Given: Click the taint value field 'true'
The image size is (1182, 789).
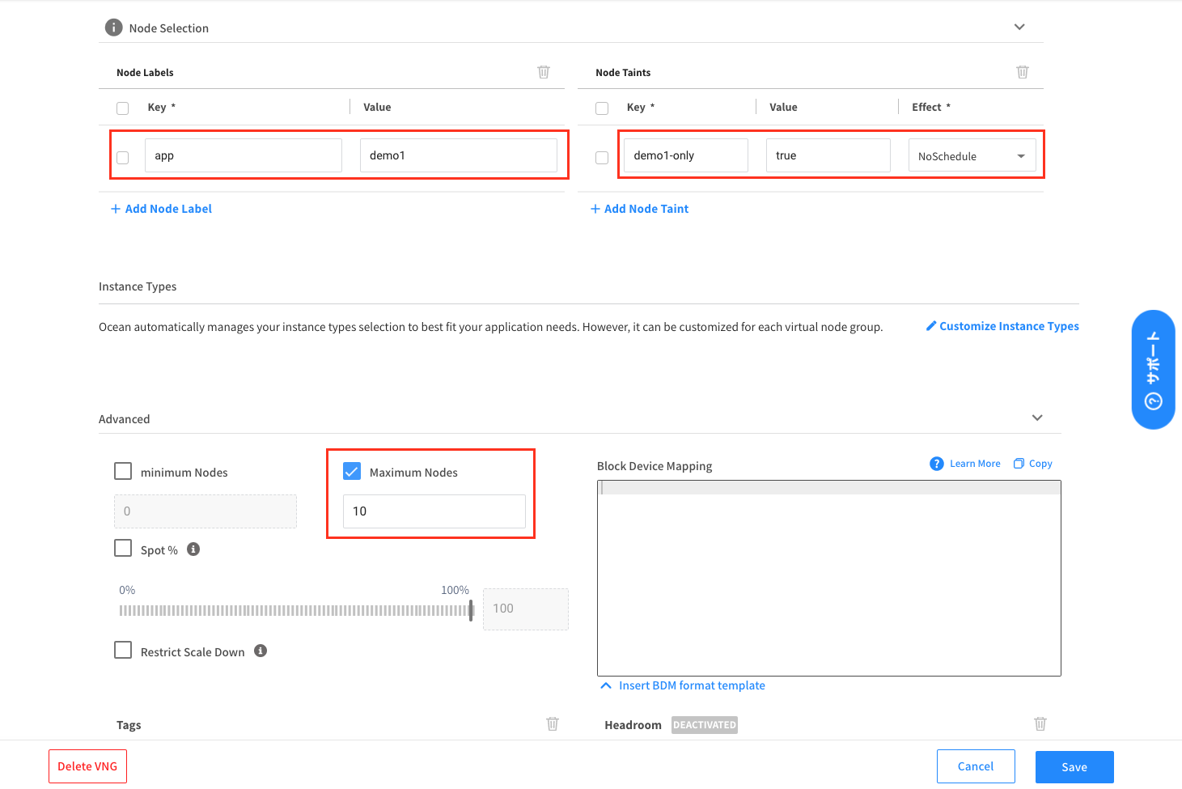Looking at the screenshot, I should [828, 155].
